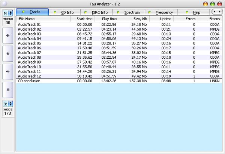The width and height of the screenshot is (225, 154).
Task: Click the plus add button in sidebar
Action: pyautogui.click(x=8, y=36)
